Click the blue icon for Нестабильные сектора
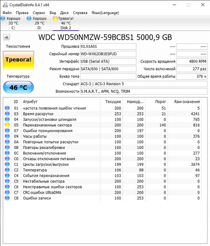Screen dimensions: 210x246 coord(7,181)
